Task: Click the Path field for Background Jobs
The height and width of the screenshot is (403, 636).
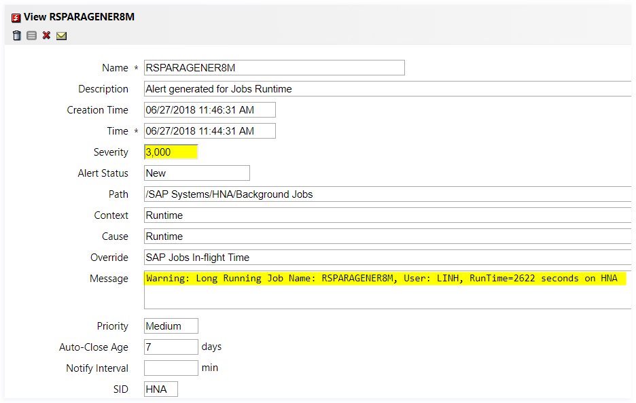Action: [387, 194]
